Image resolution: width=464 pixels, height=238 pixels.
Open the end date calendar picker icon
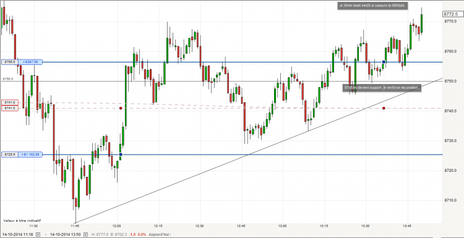pyautogui.click(x=85, y=234)
